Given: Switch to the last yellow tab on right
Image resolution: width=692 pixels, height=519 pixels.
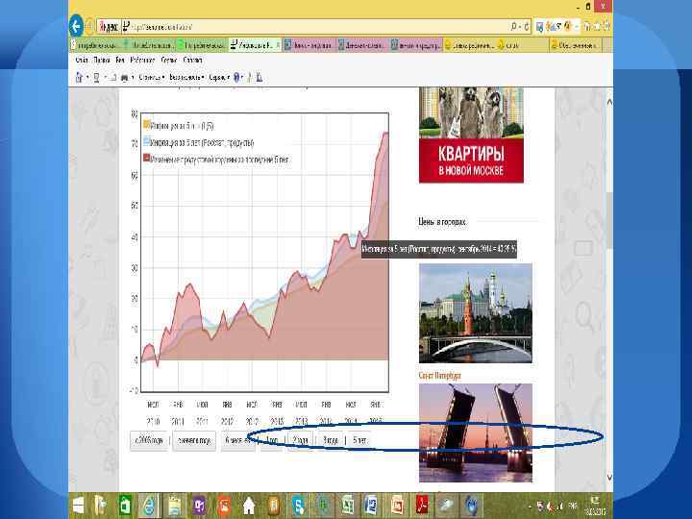Looking at the screenshot, I should [575, 44].
